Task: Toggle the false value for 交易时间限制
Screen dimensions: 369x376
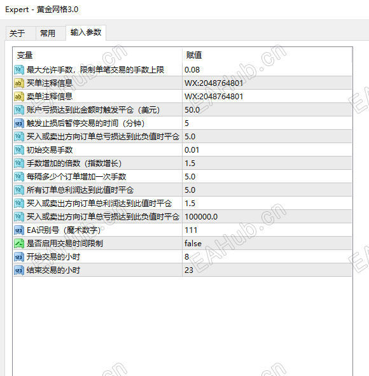Action: 267,244
